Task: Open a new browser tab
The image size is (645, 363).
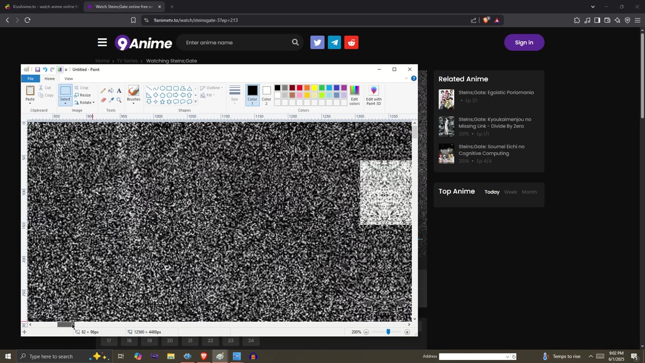Action: pyautogui.click(x=172, y=7)
